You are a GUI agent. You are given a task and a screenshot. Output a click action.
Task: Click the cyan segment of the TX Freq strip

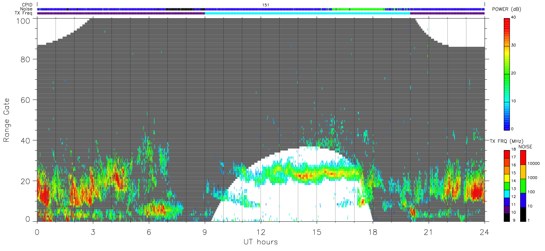tap(307, 13)
